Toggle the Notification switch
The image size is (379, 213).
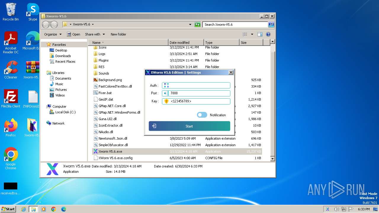point(202,115)
